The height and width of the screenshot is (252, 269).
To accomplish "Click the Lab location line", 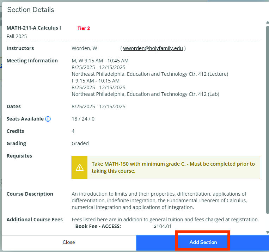I will [x=146, y=94].
